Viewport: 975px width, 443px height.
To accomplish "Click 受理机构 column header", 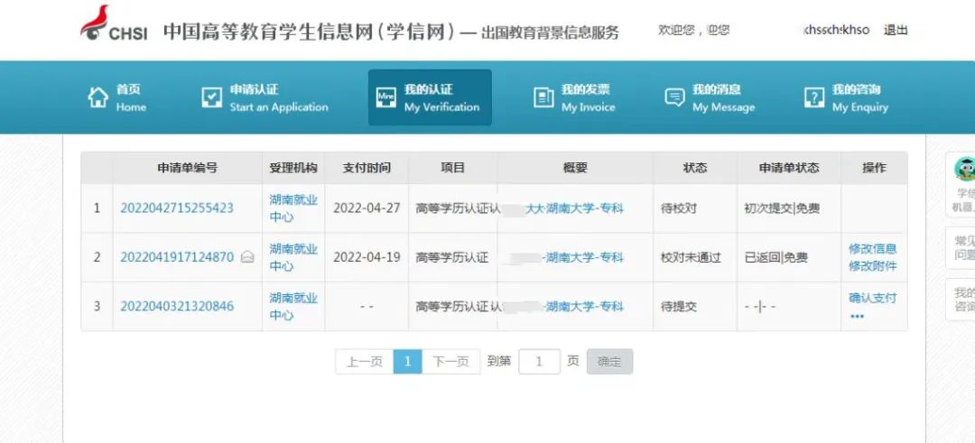I will click(293, 168).
